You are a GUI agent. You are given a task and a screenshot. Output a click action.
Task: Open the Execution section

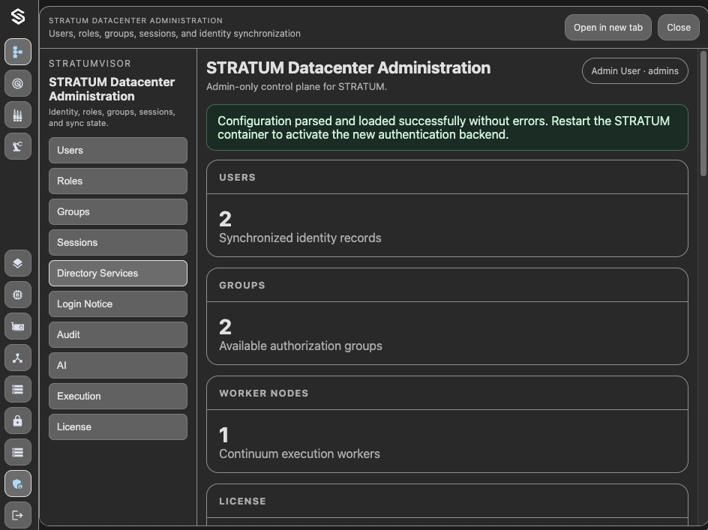click(x=118, y=396)
